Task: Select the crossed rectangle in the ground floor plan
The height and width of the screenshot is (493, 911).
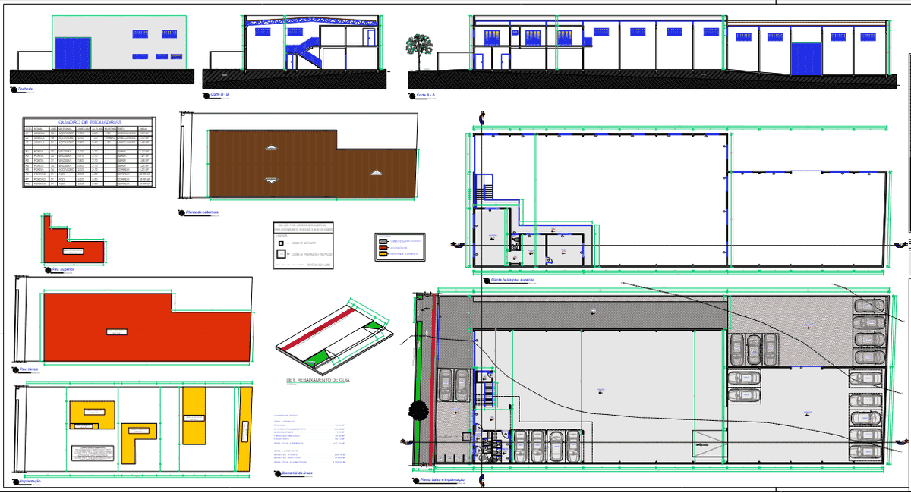Action: click(x=708, y=443)
